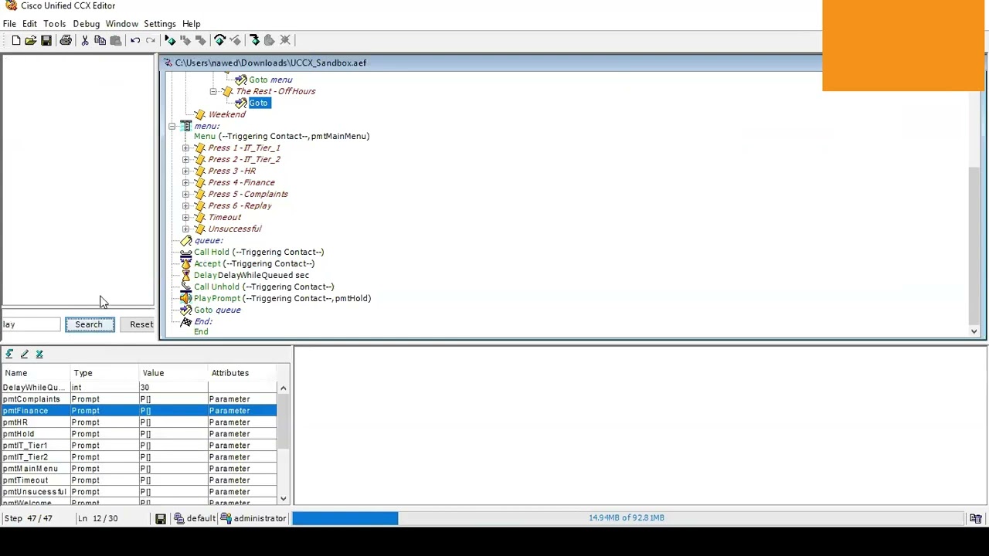
Task: Collapse the menu step node
Action: point(172,126)
